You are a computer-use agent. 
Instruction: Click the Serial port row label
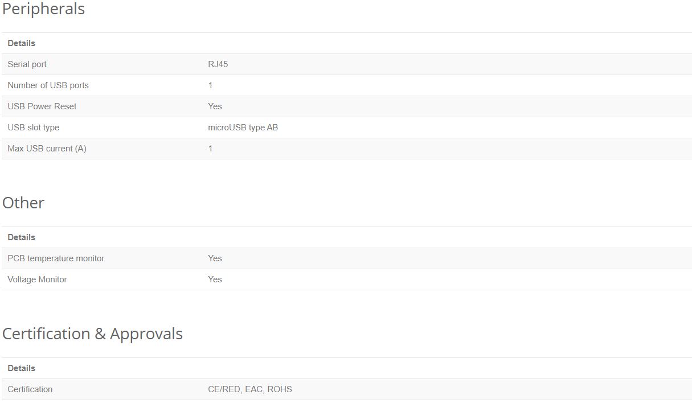(x=27, y=64)
